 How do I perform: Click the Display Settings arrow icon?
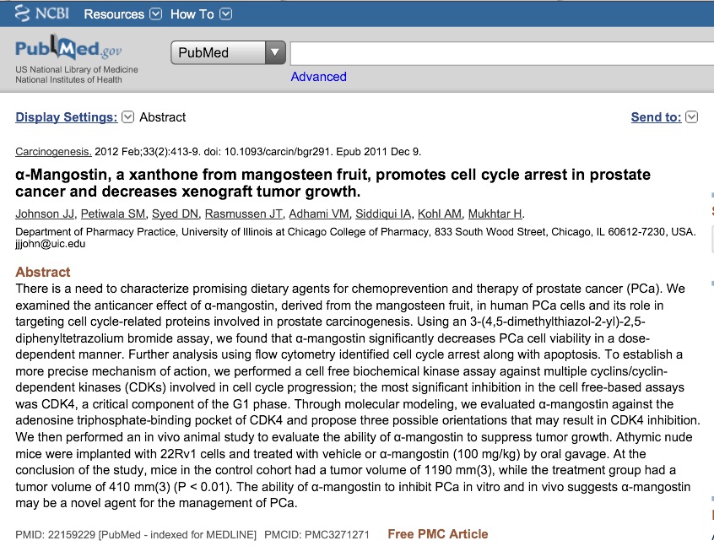tap(128, 117)
